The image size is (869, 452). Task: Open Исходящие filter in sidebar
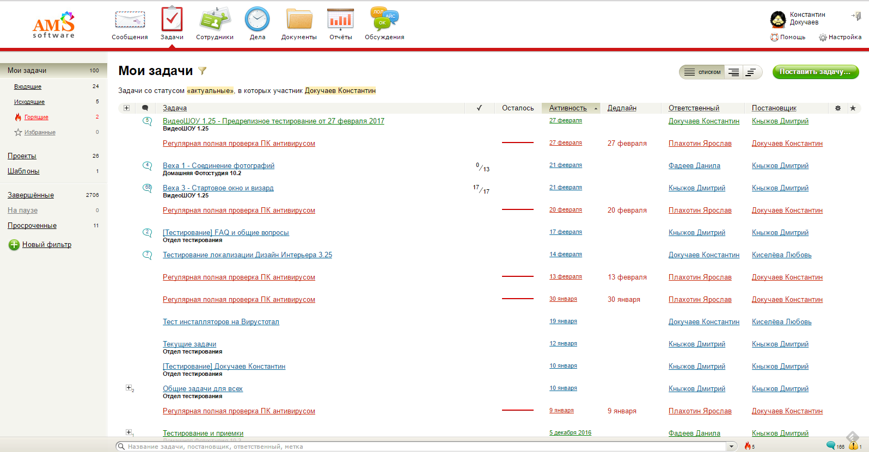tap(29, 102)
